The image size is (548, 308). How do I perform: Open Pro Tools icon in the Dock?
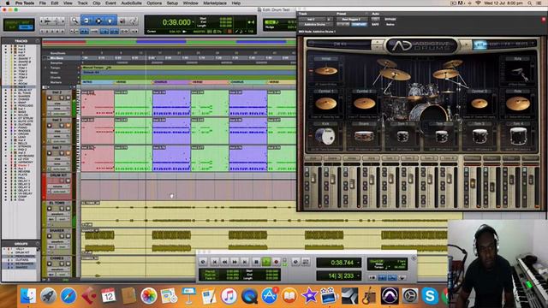390,296
